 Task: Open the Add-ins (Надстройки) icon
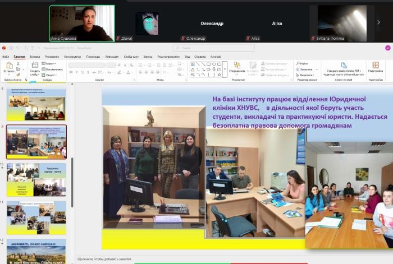point(376,65)
